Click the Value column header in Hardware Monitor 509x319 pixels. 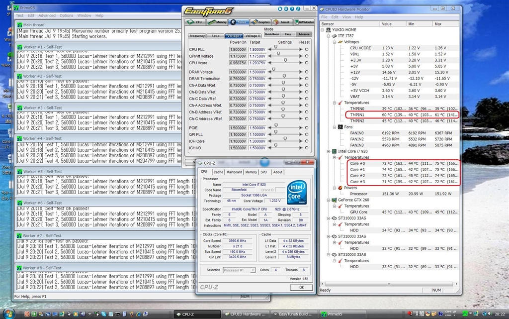point(393,24)
